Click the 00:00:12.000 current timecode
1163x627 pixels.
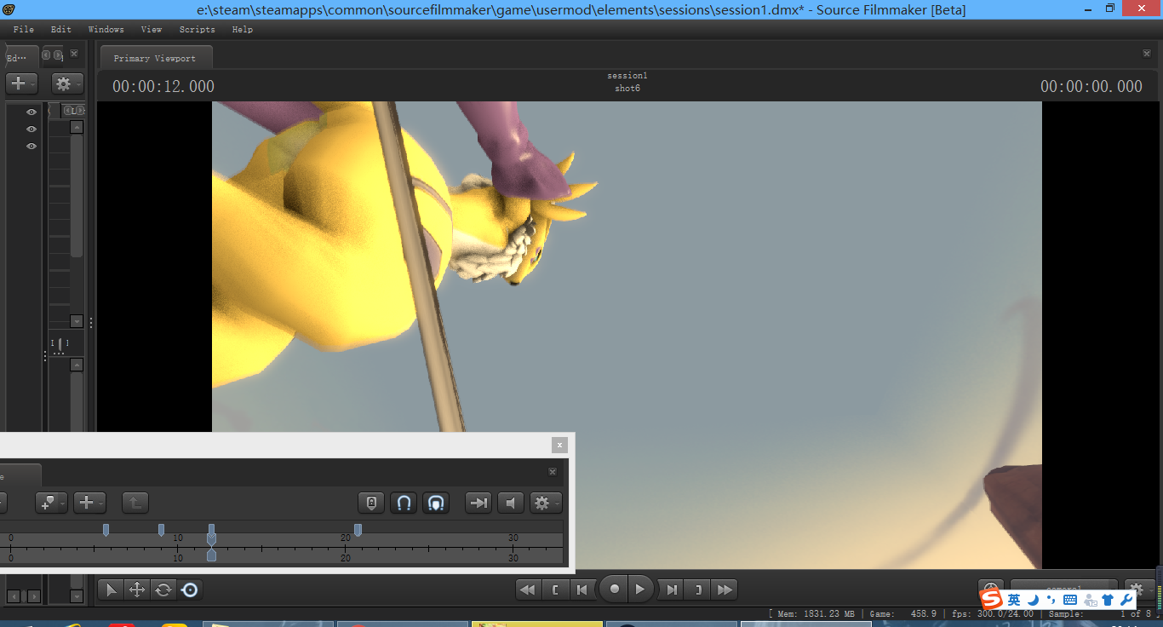163,86
